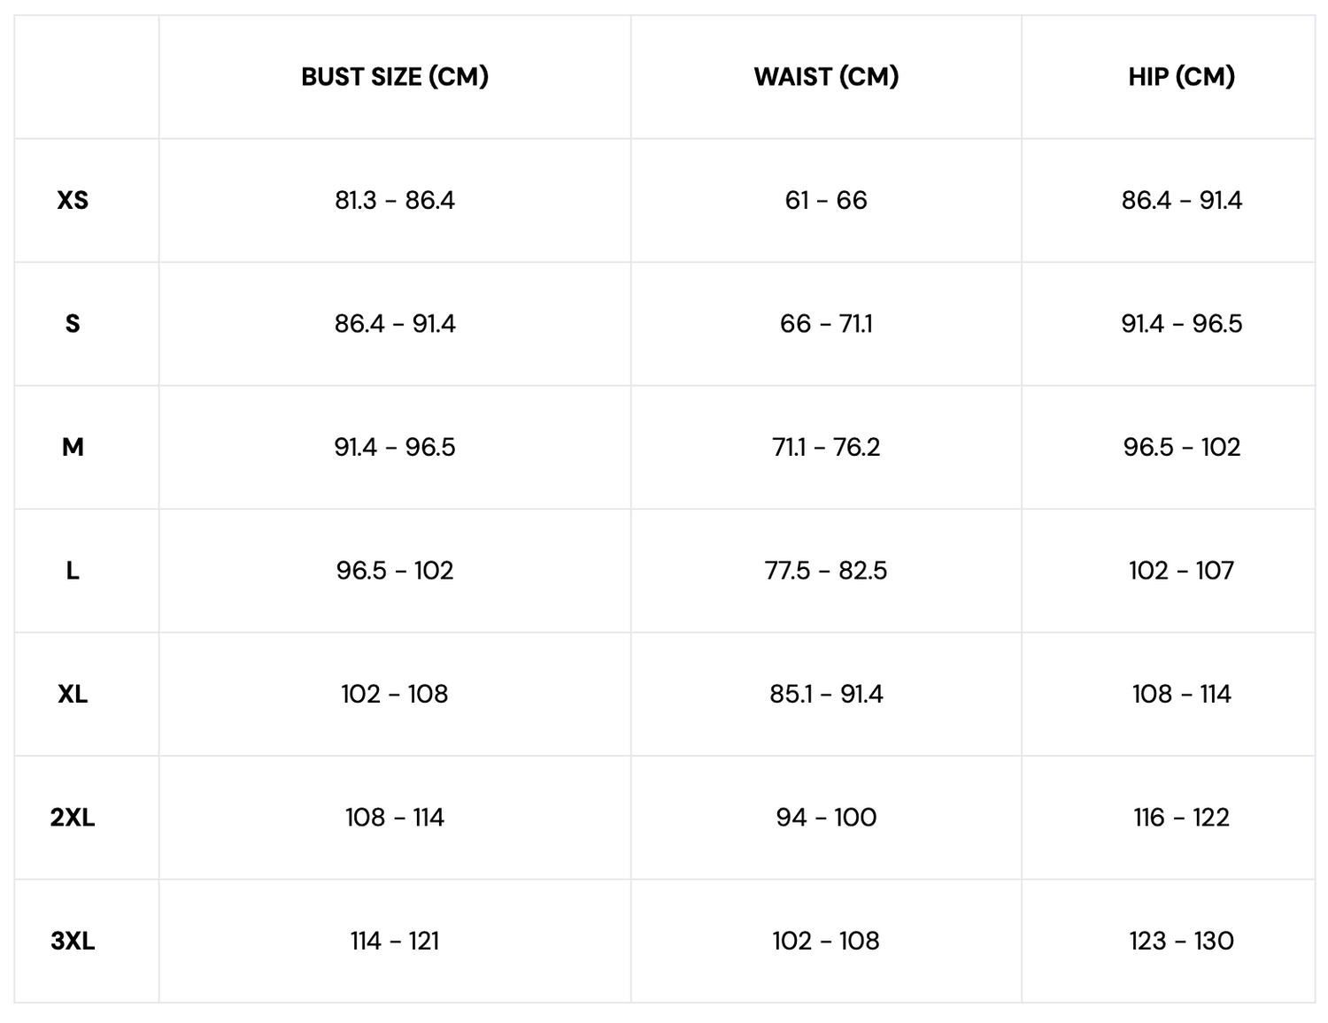Click the 3XL bust value 114 – 121
The width and height of the screenshot is (1328, 1023).
[395, 941]
